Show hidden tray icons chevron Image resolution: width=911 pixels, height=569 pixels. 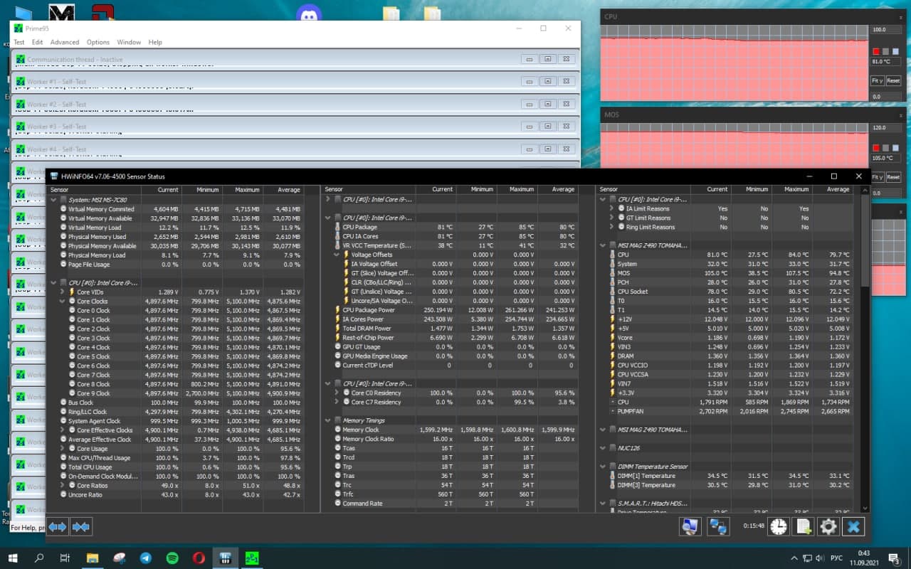tap(794, 558)
